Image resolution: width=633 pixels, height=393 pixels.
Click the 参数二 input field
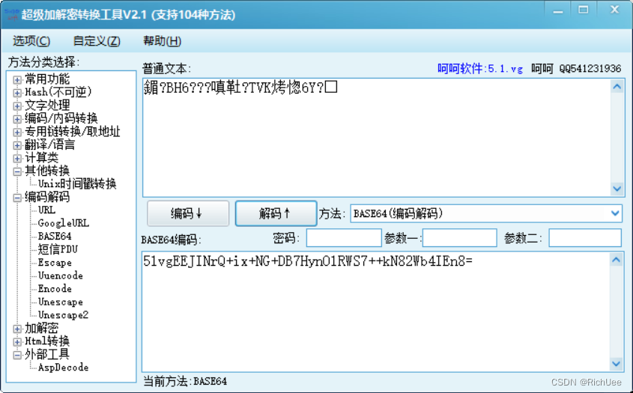[585, 237]
